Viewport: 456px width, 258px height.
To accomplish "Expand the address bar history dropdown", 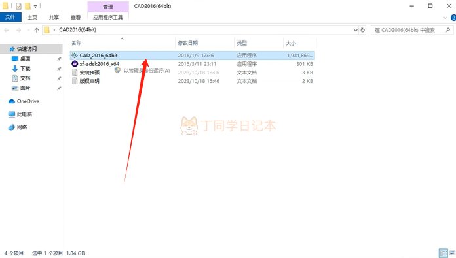I will (355, 30).
